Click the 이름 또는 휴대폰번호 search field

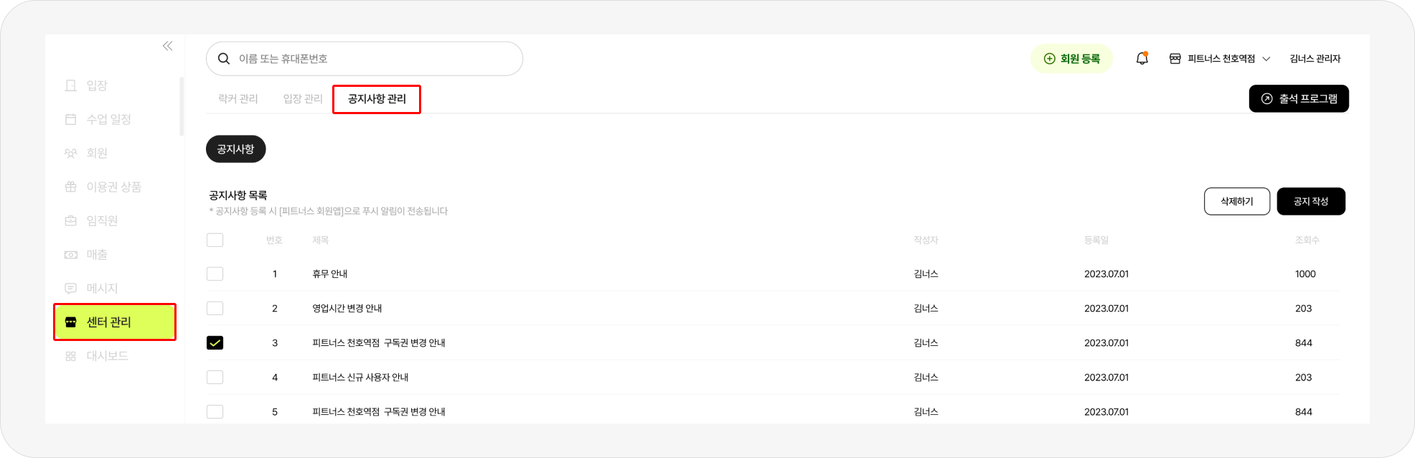[365, 59]
